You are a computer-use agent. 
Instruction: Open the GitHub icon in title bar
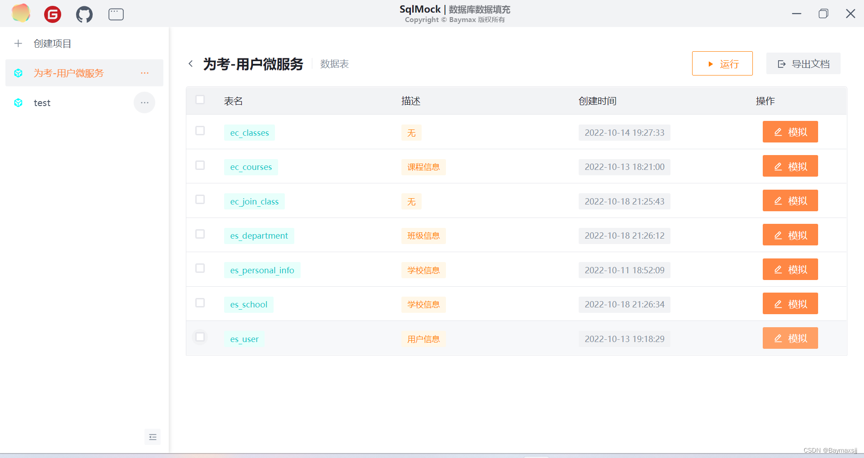point(84,14)
